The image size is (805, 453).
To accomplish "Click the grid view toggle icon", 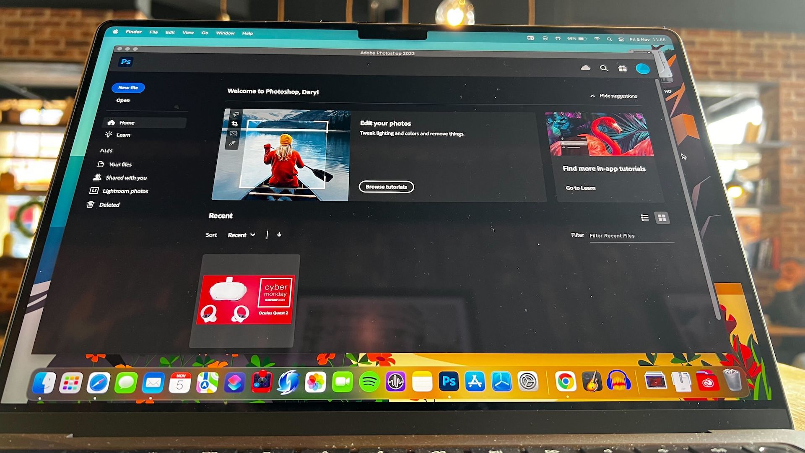I will pos(661,217).
